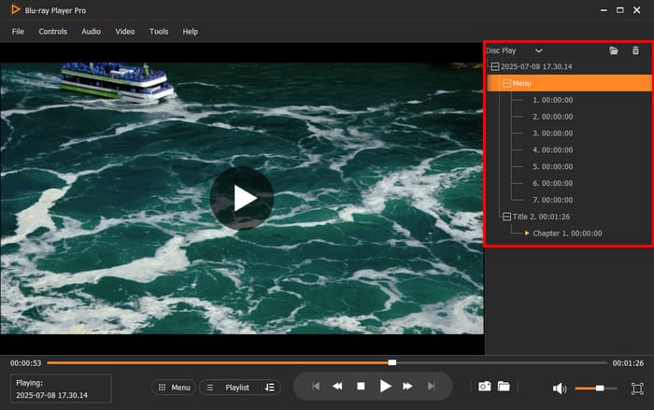Stop playback with the square stop button
The width and height of the screenshot is (654, 410).
pyautogui.click(x=362, y=387)
